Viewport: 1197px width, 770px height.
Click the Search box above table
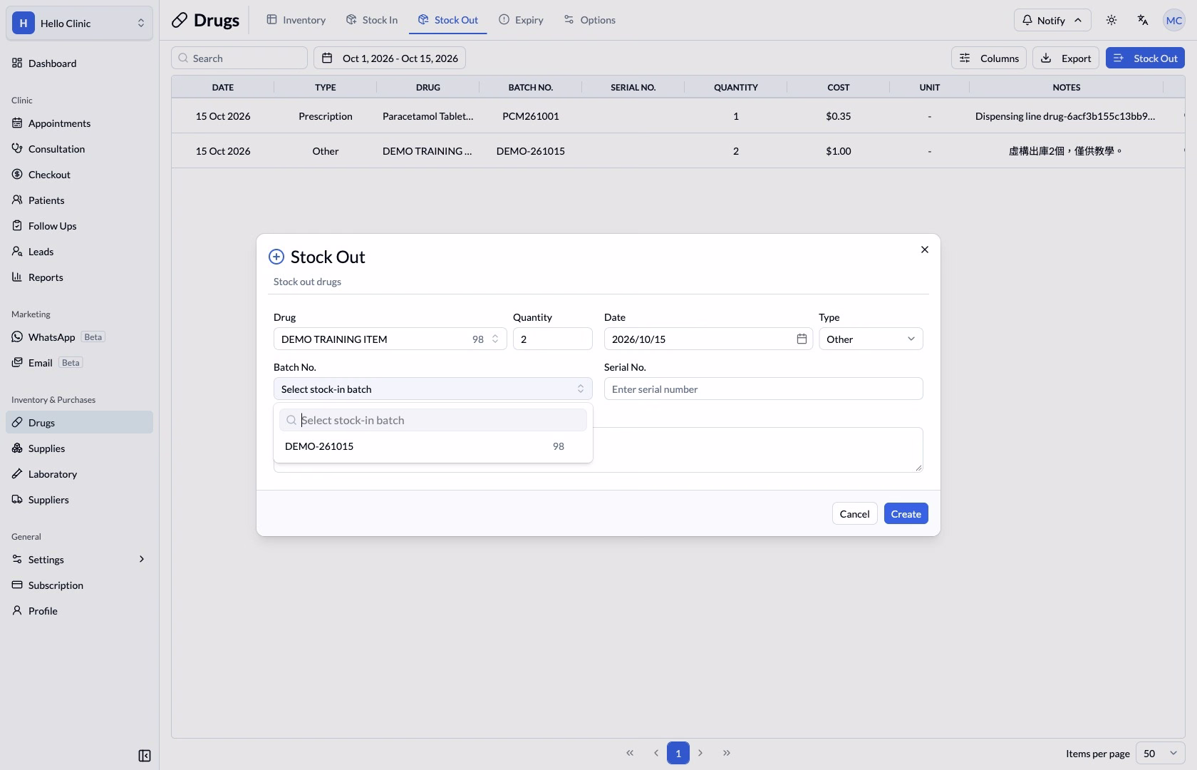[239, 58]
